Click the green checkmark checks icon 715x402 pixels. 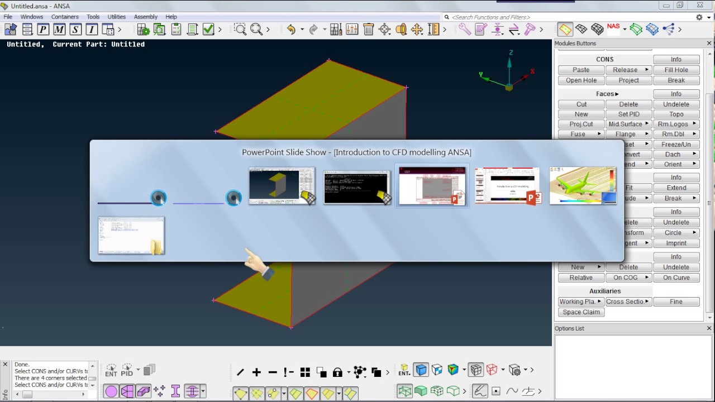tap(208, 30)
